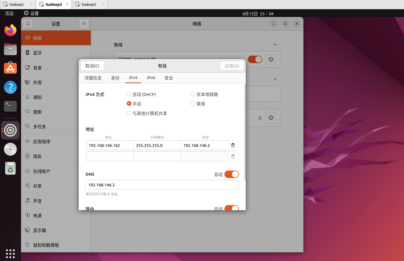Open 共享 settings in sidebar
The height and width of the screenshot is (261, 404).
56,186
